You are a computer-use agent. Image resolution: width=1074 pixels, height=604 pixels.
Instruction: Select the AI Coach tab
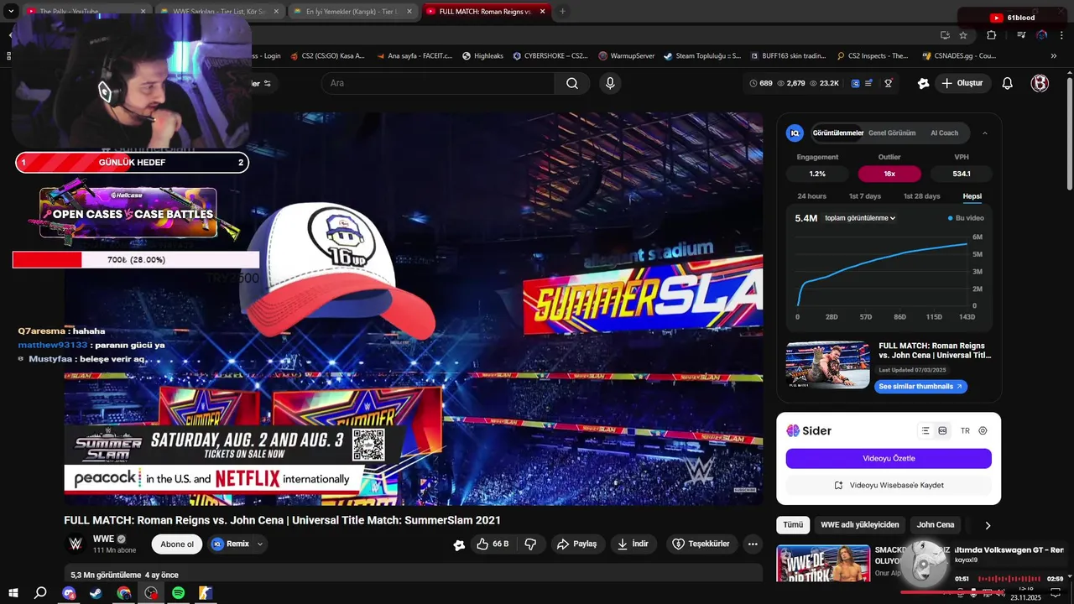pos(944,133)
